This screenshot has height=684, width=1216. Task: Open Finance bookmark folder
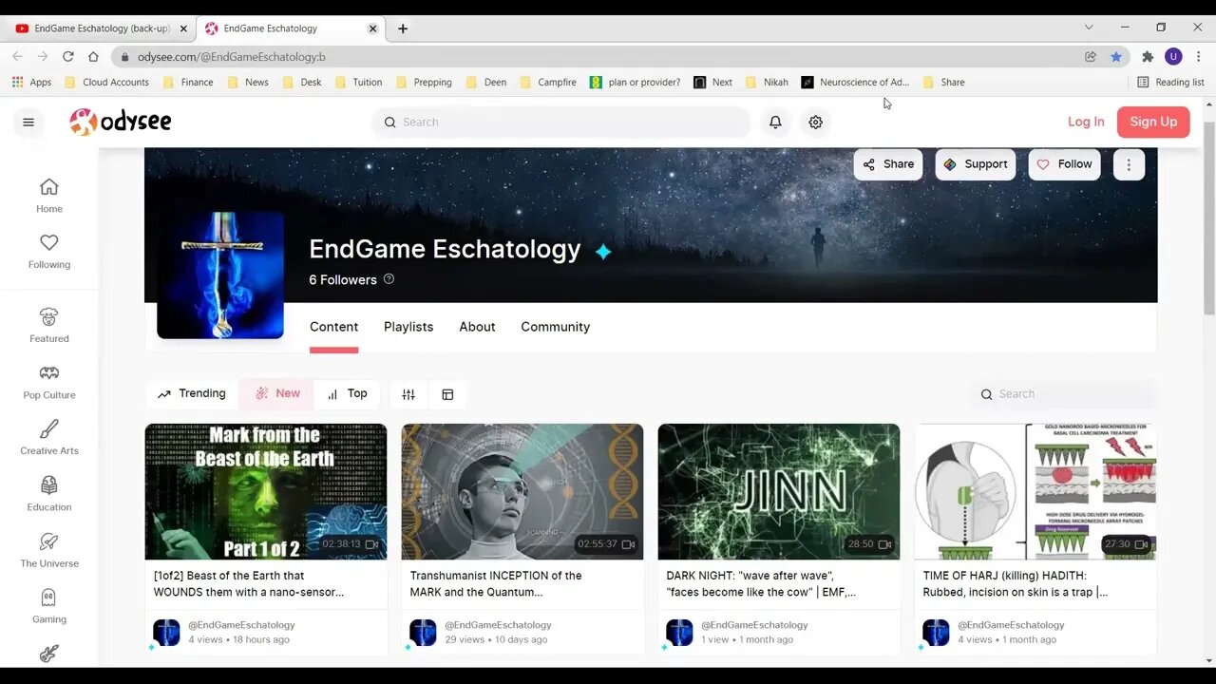click(x=188, y=83)
